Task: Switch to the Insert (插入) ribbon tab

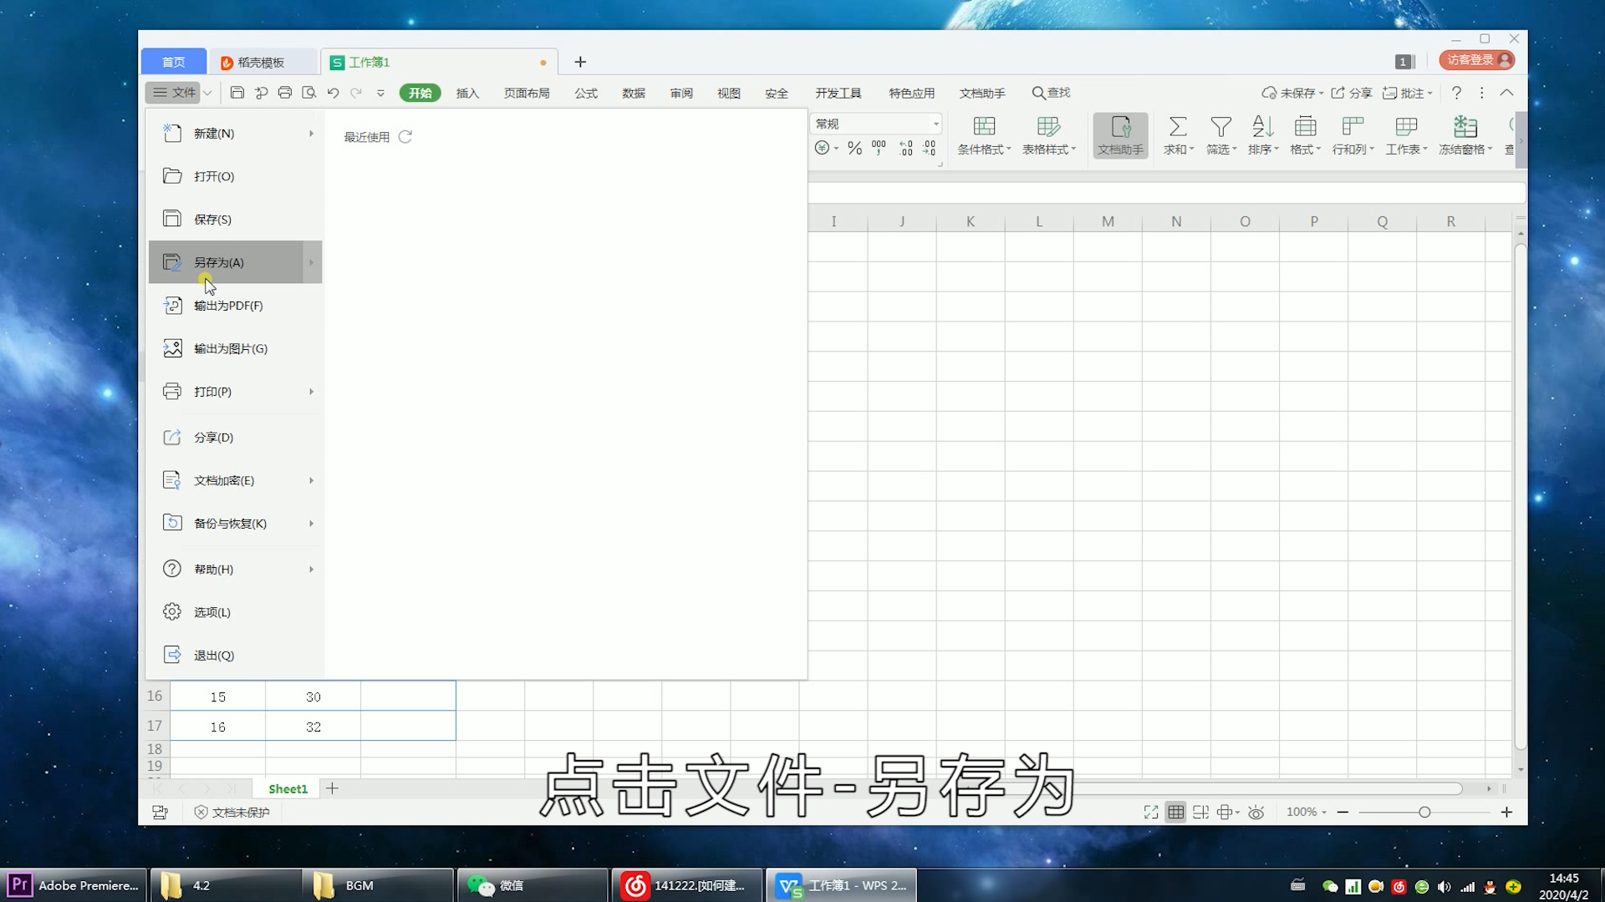Action: 467,93
